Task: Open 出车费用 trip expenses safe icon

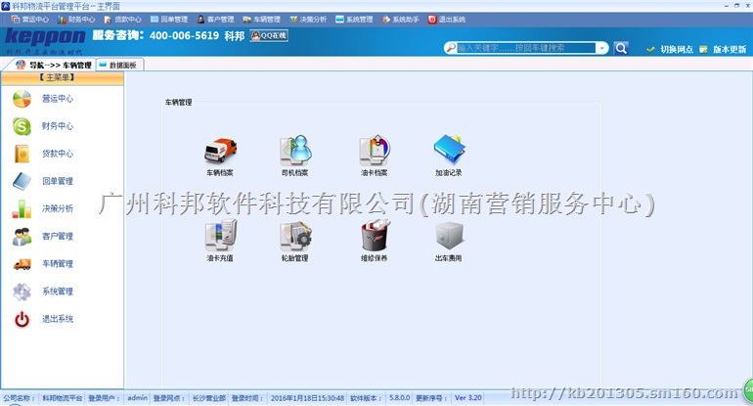Action: tap(449, 237)
